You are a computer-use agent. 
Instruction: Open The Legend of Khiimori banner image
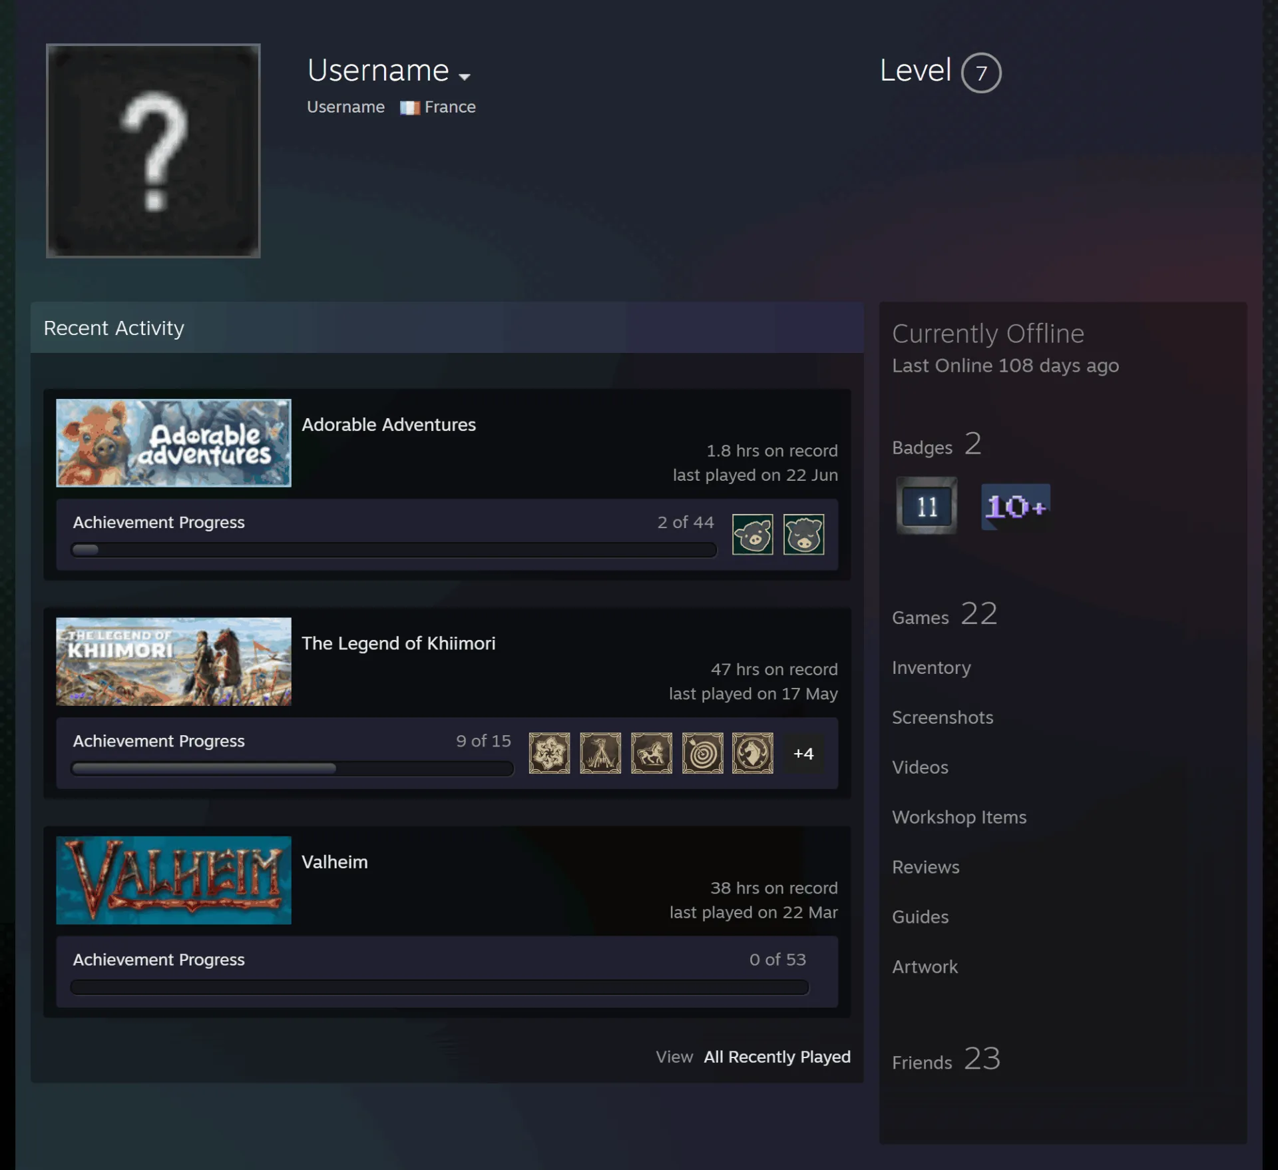174,661
